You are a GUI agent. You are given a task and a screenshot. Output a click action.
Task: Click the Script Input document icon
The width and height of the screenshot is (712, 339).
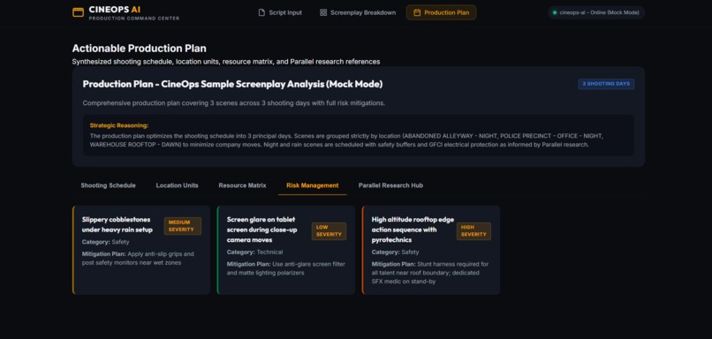click(x=261, y=12)
